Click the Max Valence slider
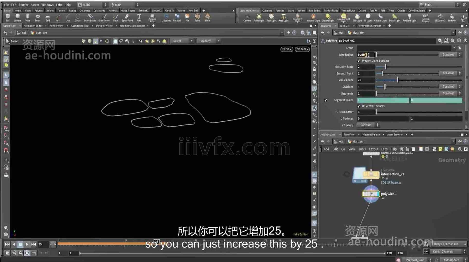The image size is (469, 262). click(419, 80)
